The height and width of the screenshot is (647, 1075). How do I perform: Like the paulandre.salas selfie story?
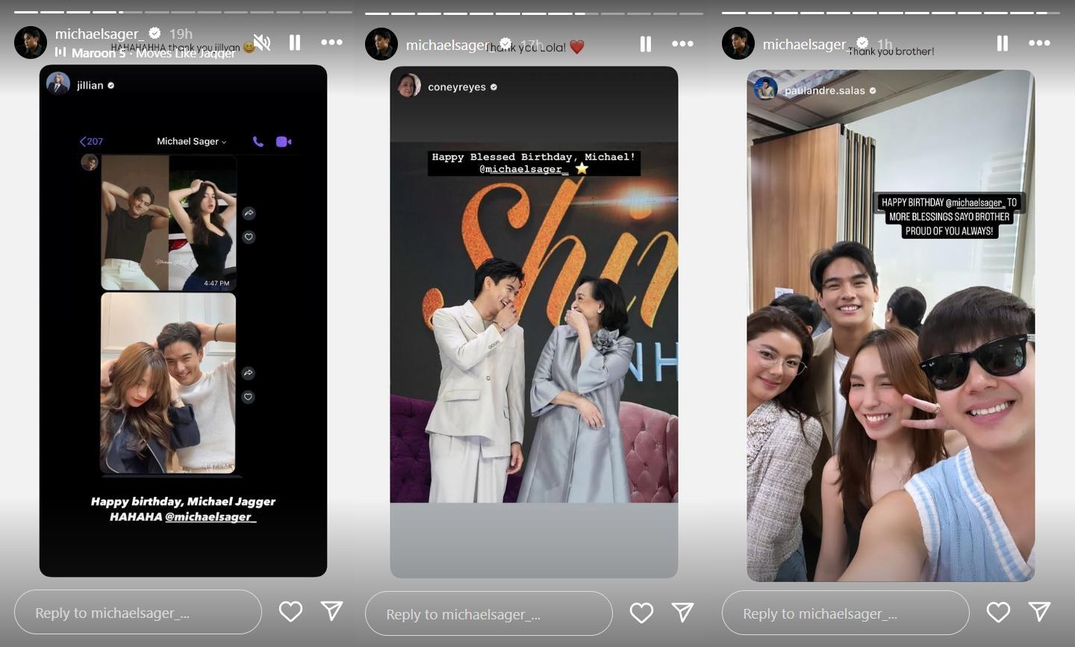click(x=998, y=613)
